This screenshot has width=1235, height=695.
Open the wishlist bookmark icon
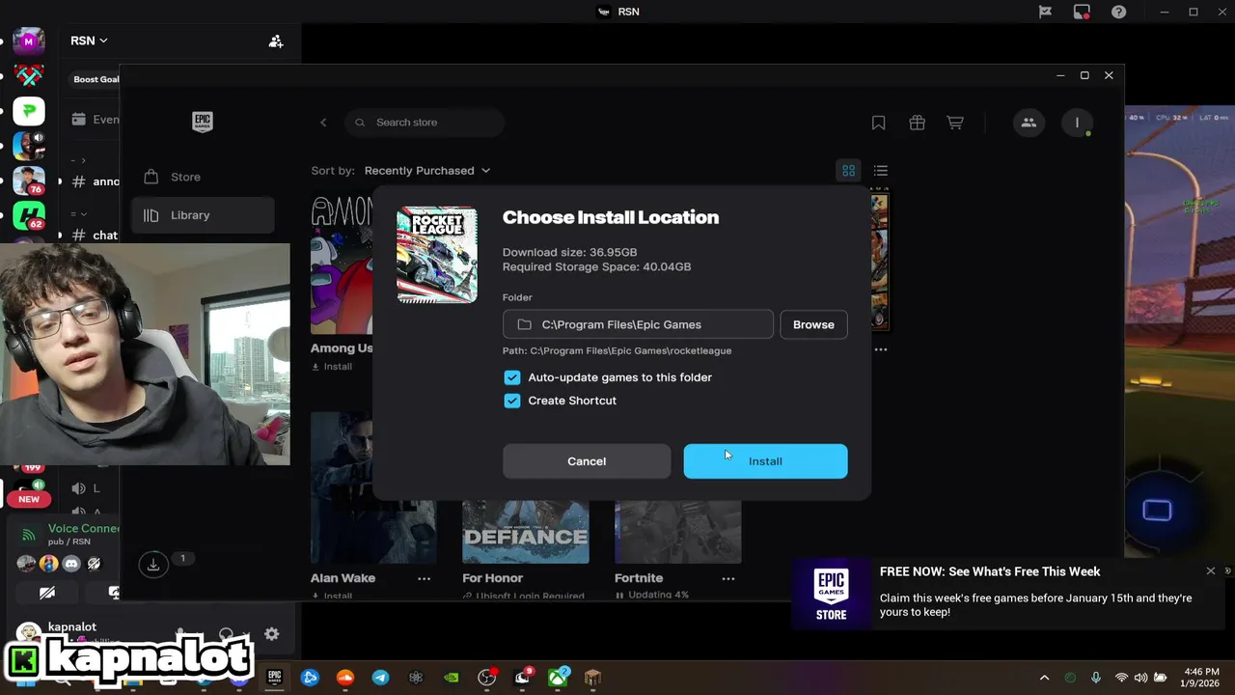pyautogui.click(x=878, y=123)
